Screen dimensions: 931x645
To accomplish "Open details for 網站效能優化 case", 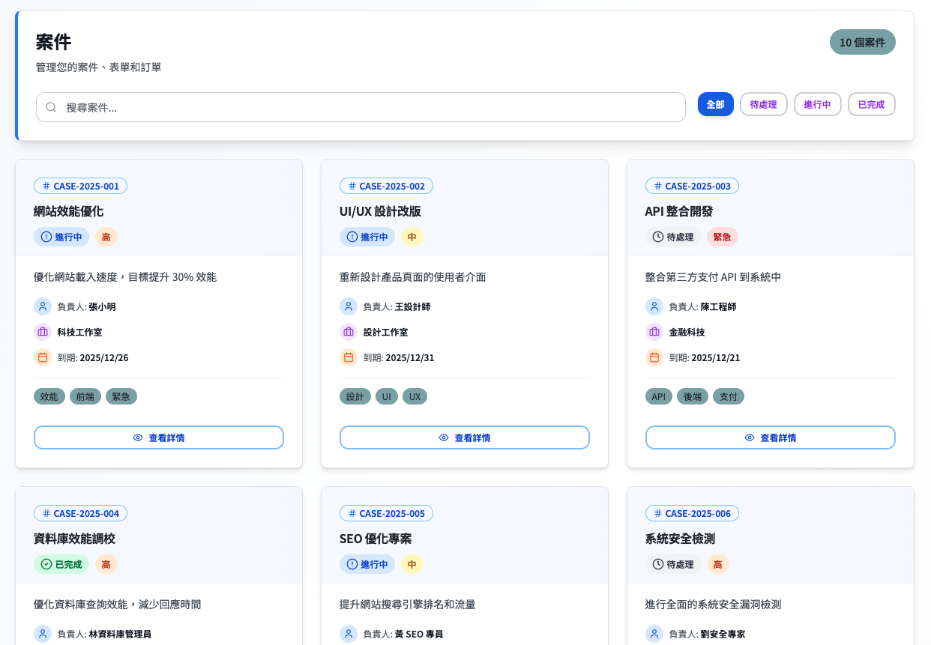I will tap(159, 437).
